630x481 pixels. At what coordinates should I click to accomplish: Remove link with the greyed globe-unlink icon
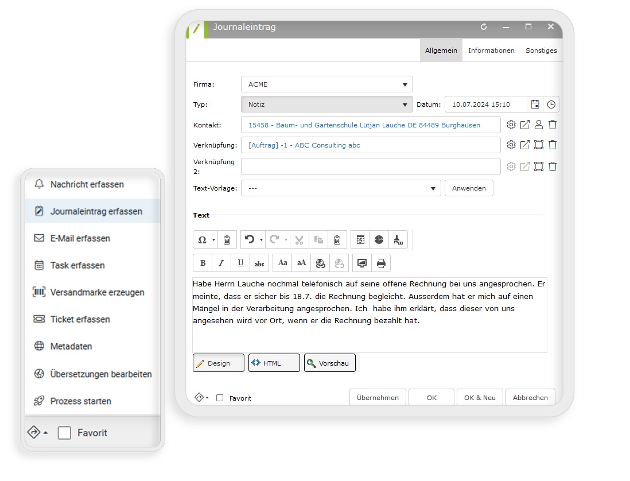(340, 263)
